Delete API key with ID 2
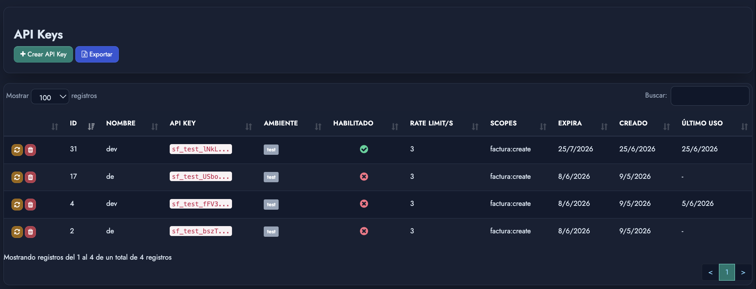 (31, 232)
